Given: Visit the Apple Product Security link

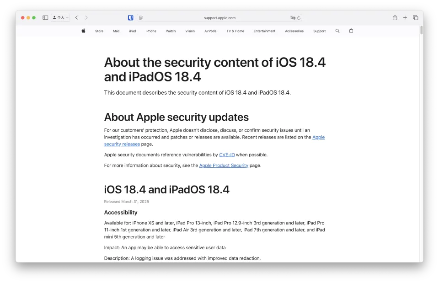Looking at the screenshot, I should pos(224,166).
